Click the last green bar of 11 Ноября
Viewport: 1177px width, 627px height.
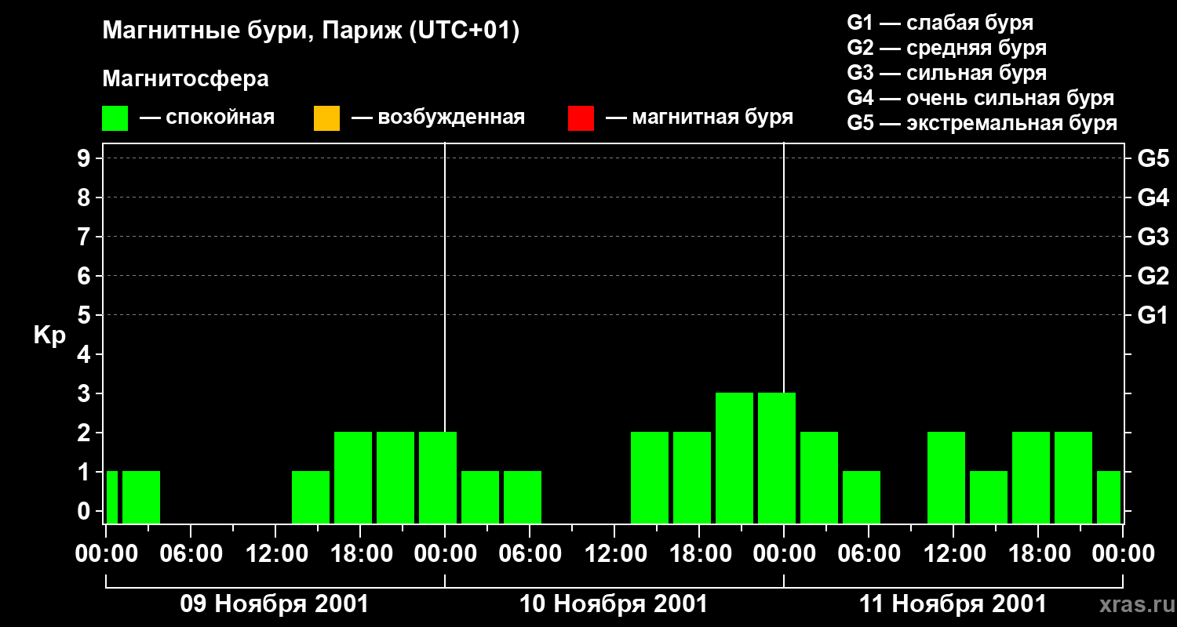click(x=1109, y=497)
